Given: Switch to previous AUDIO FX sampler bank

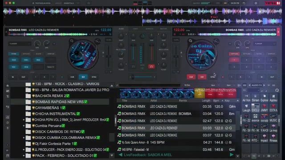Looking at the screenshot, I should (x=249, y=85).
